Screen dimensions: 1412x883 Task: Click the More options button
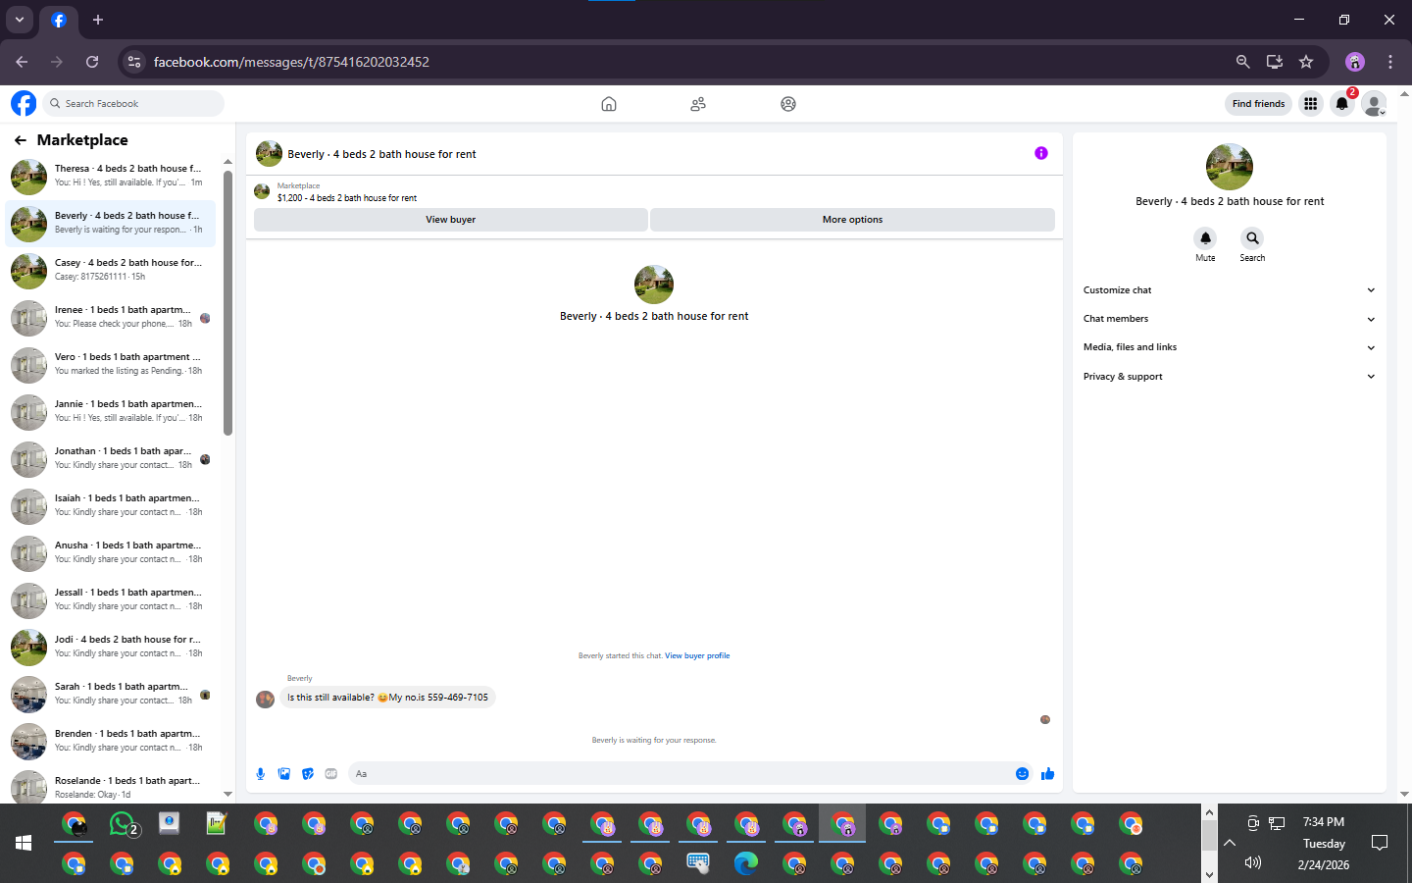(852, 220)
